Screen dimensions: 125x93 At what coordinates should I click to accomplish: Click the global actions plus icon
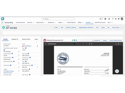(x=105, y=19)
